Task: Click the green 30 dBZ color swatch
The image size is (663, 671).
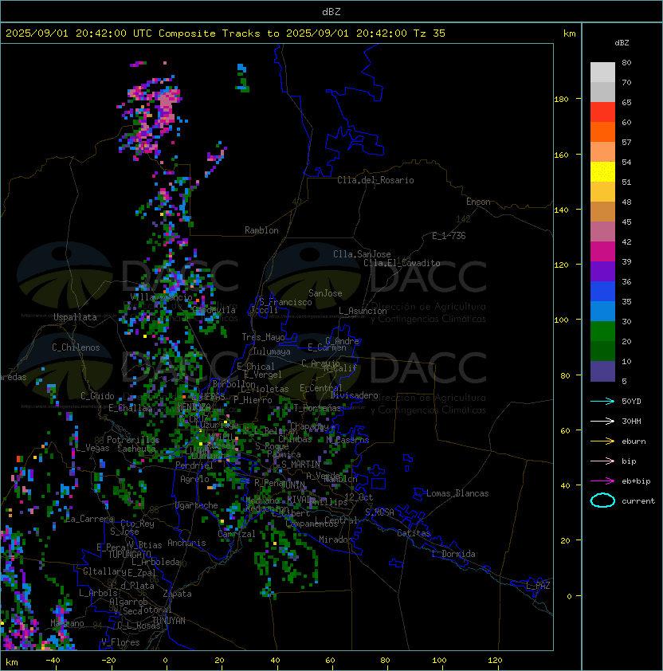Action: (x=602, y=332)
